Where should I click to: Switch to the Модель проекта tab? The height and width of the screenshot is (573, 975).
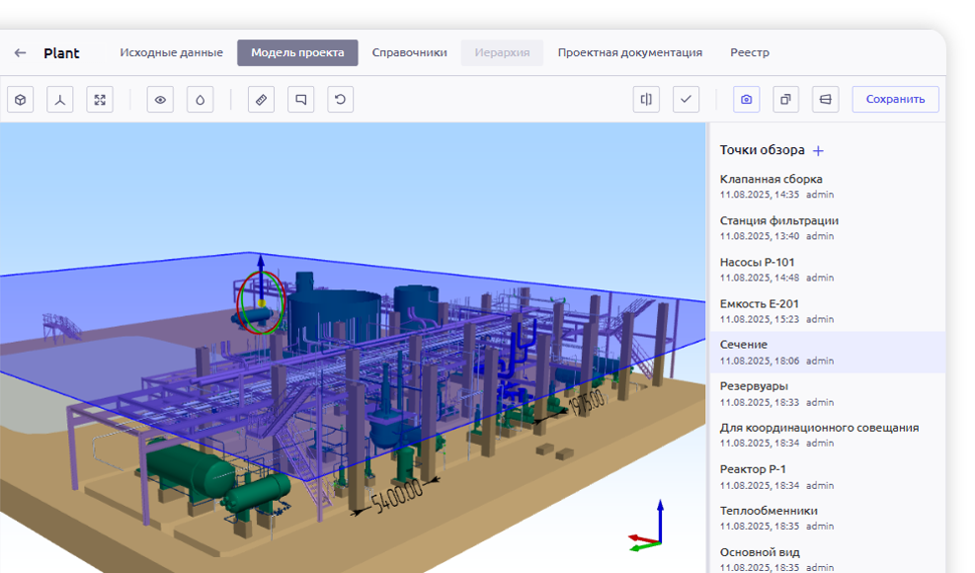(298, 53)
